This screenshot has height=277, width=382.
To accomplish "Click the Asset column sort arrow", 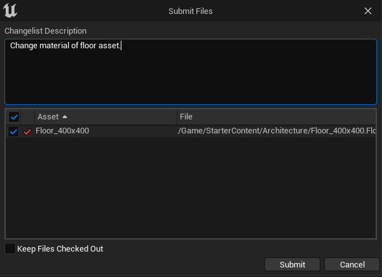I will point(65,117).
